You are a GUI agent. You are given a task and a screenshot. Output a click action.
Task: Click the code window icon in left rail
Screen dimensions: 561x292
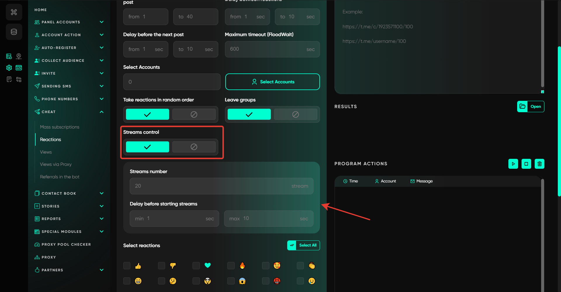tap(19, 68)
